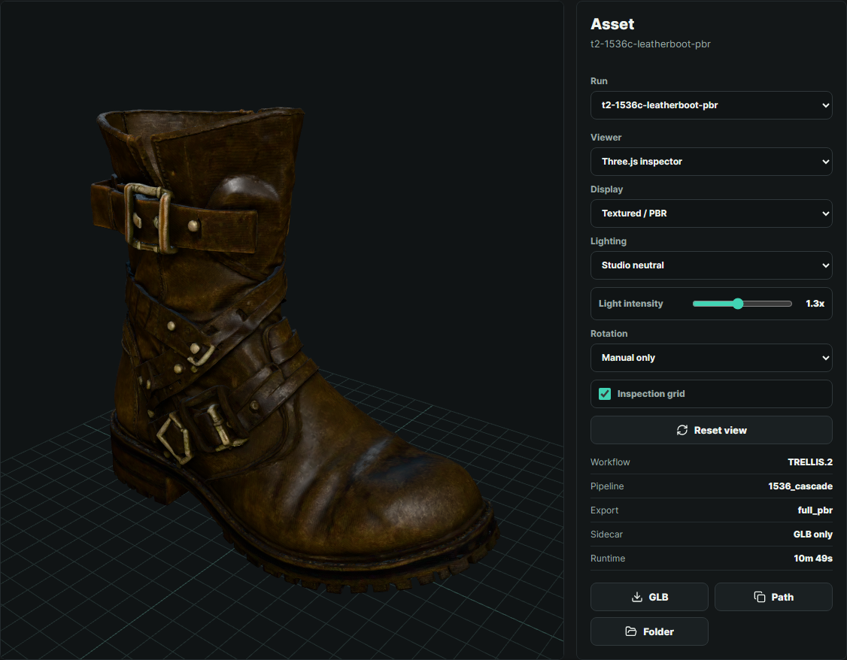847x660 pixels.
Task: Click the download icon next to GLB
Action: pos(637,597)
